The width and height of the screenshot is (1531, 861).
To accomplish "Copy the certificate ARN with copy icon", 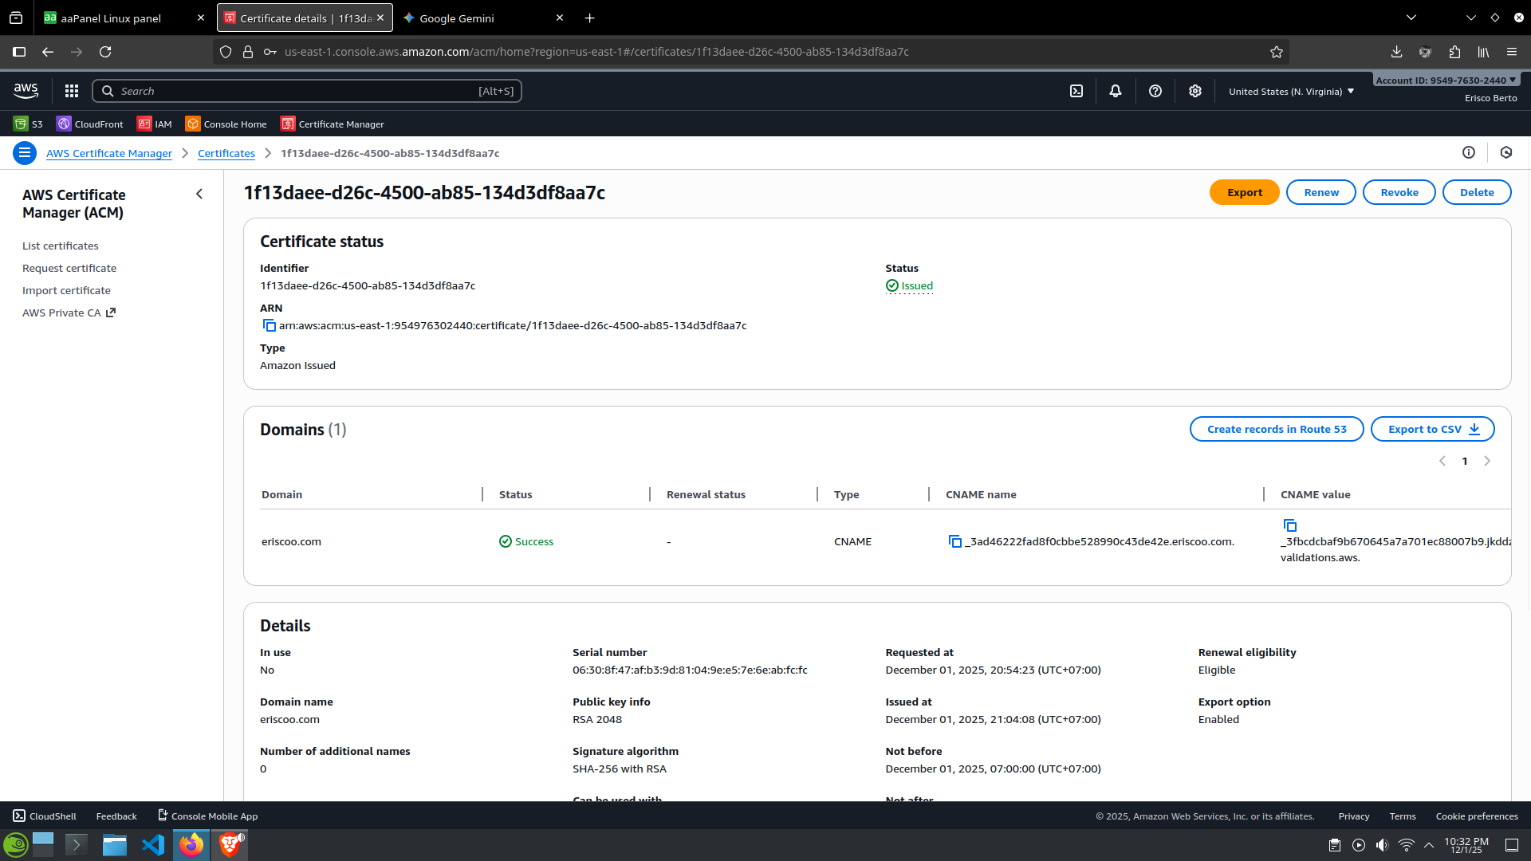I will (269, 325).
